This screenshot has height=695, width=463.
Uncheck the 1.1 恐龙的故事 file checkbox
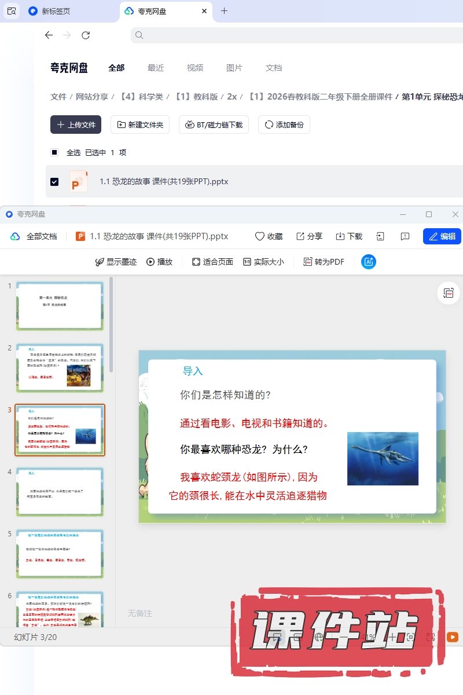pyautogui.click(x=54, y=181)
